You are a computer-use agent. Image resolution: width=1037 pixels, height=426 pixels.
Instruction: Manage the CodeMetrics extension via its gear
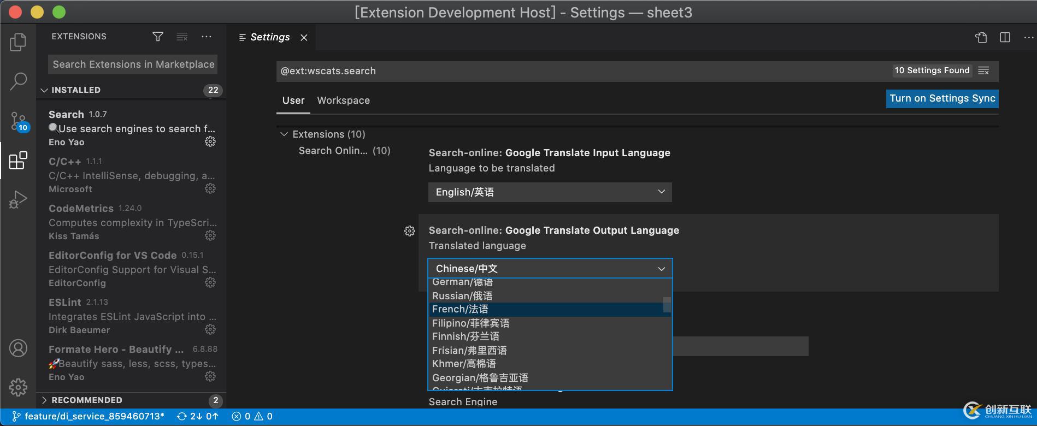click(x=210, y=235)
